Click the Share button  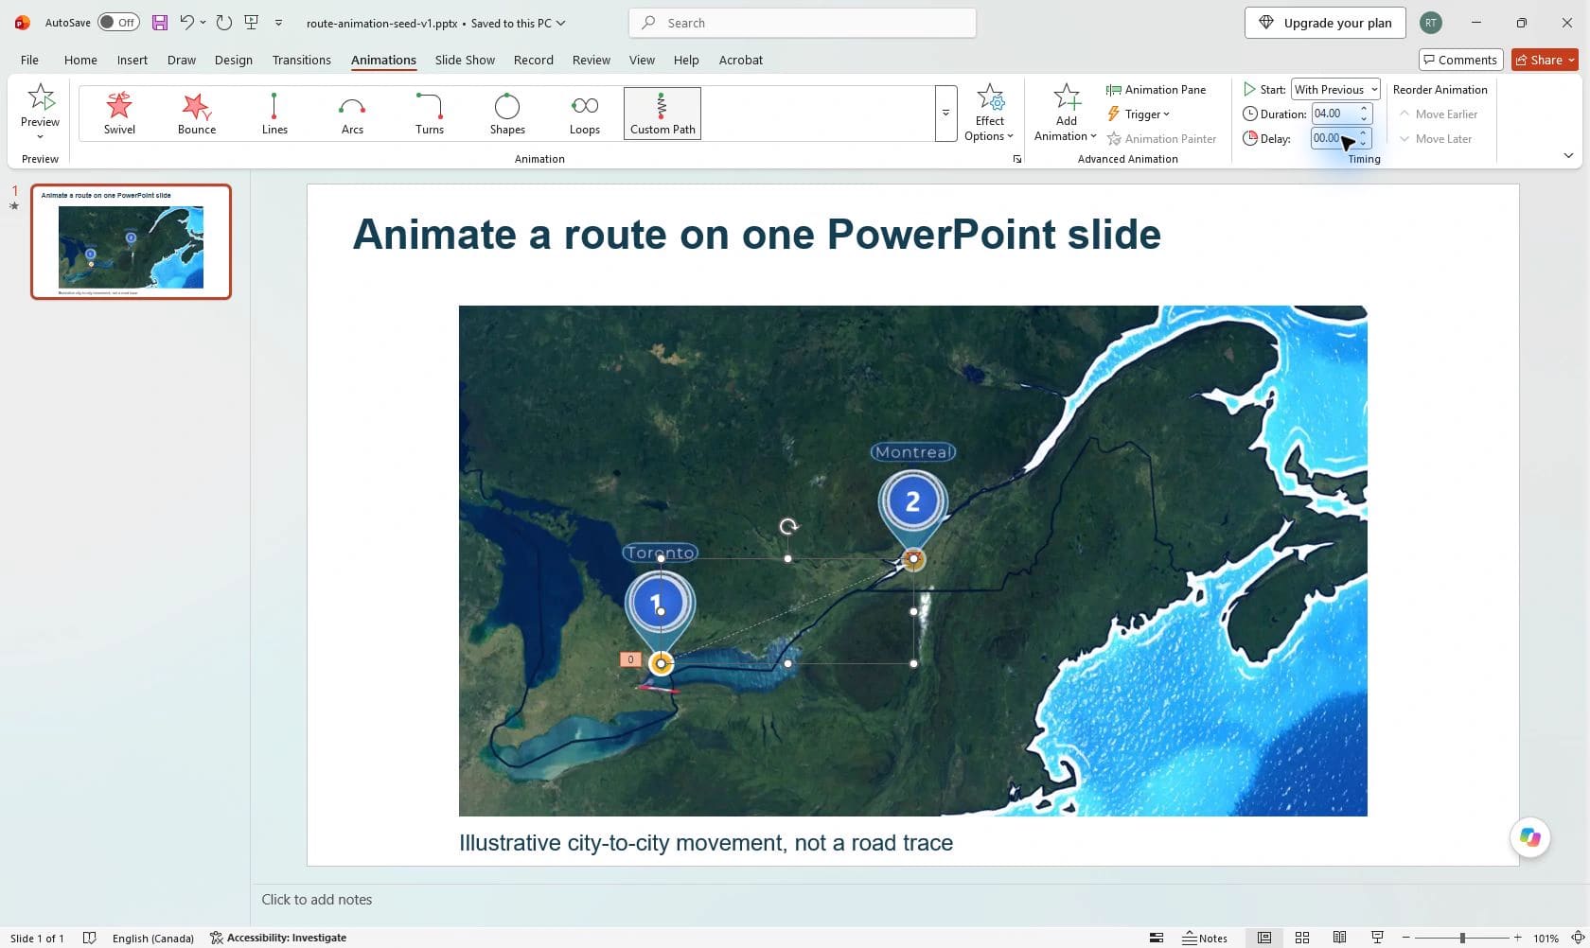click(x=1545, y=60)
